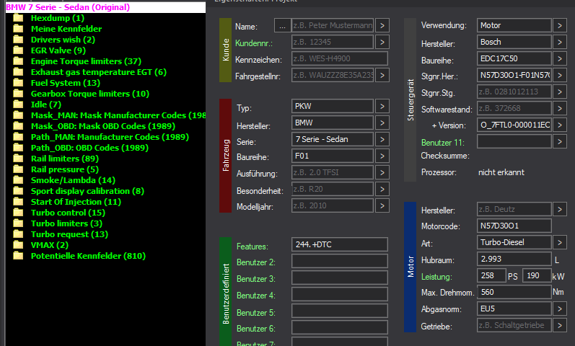Click the Motorcode N57D30O1 field

pos(514,226)
